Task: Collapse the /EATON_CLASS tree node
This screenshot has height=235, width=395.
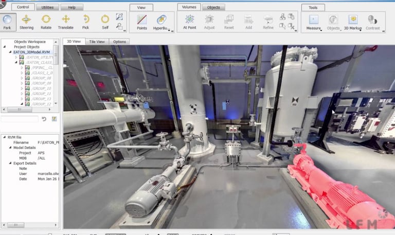Action: tap(16, 62)
